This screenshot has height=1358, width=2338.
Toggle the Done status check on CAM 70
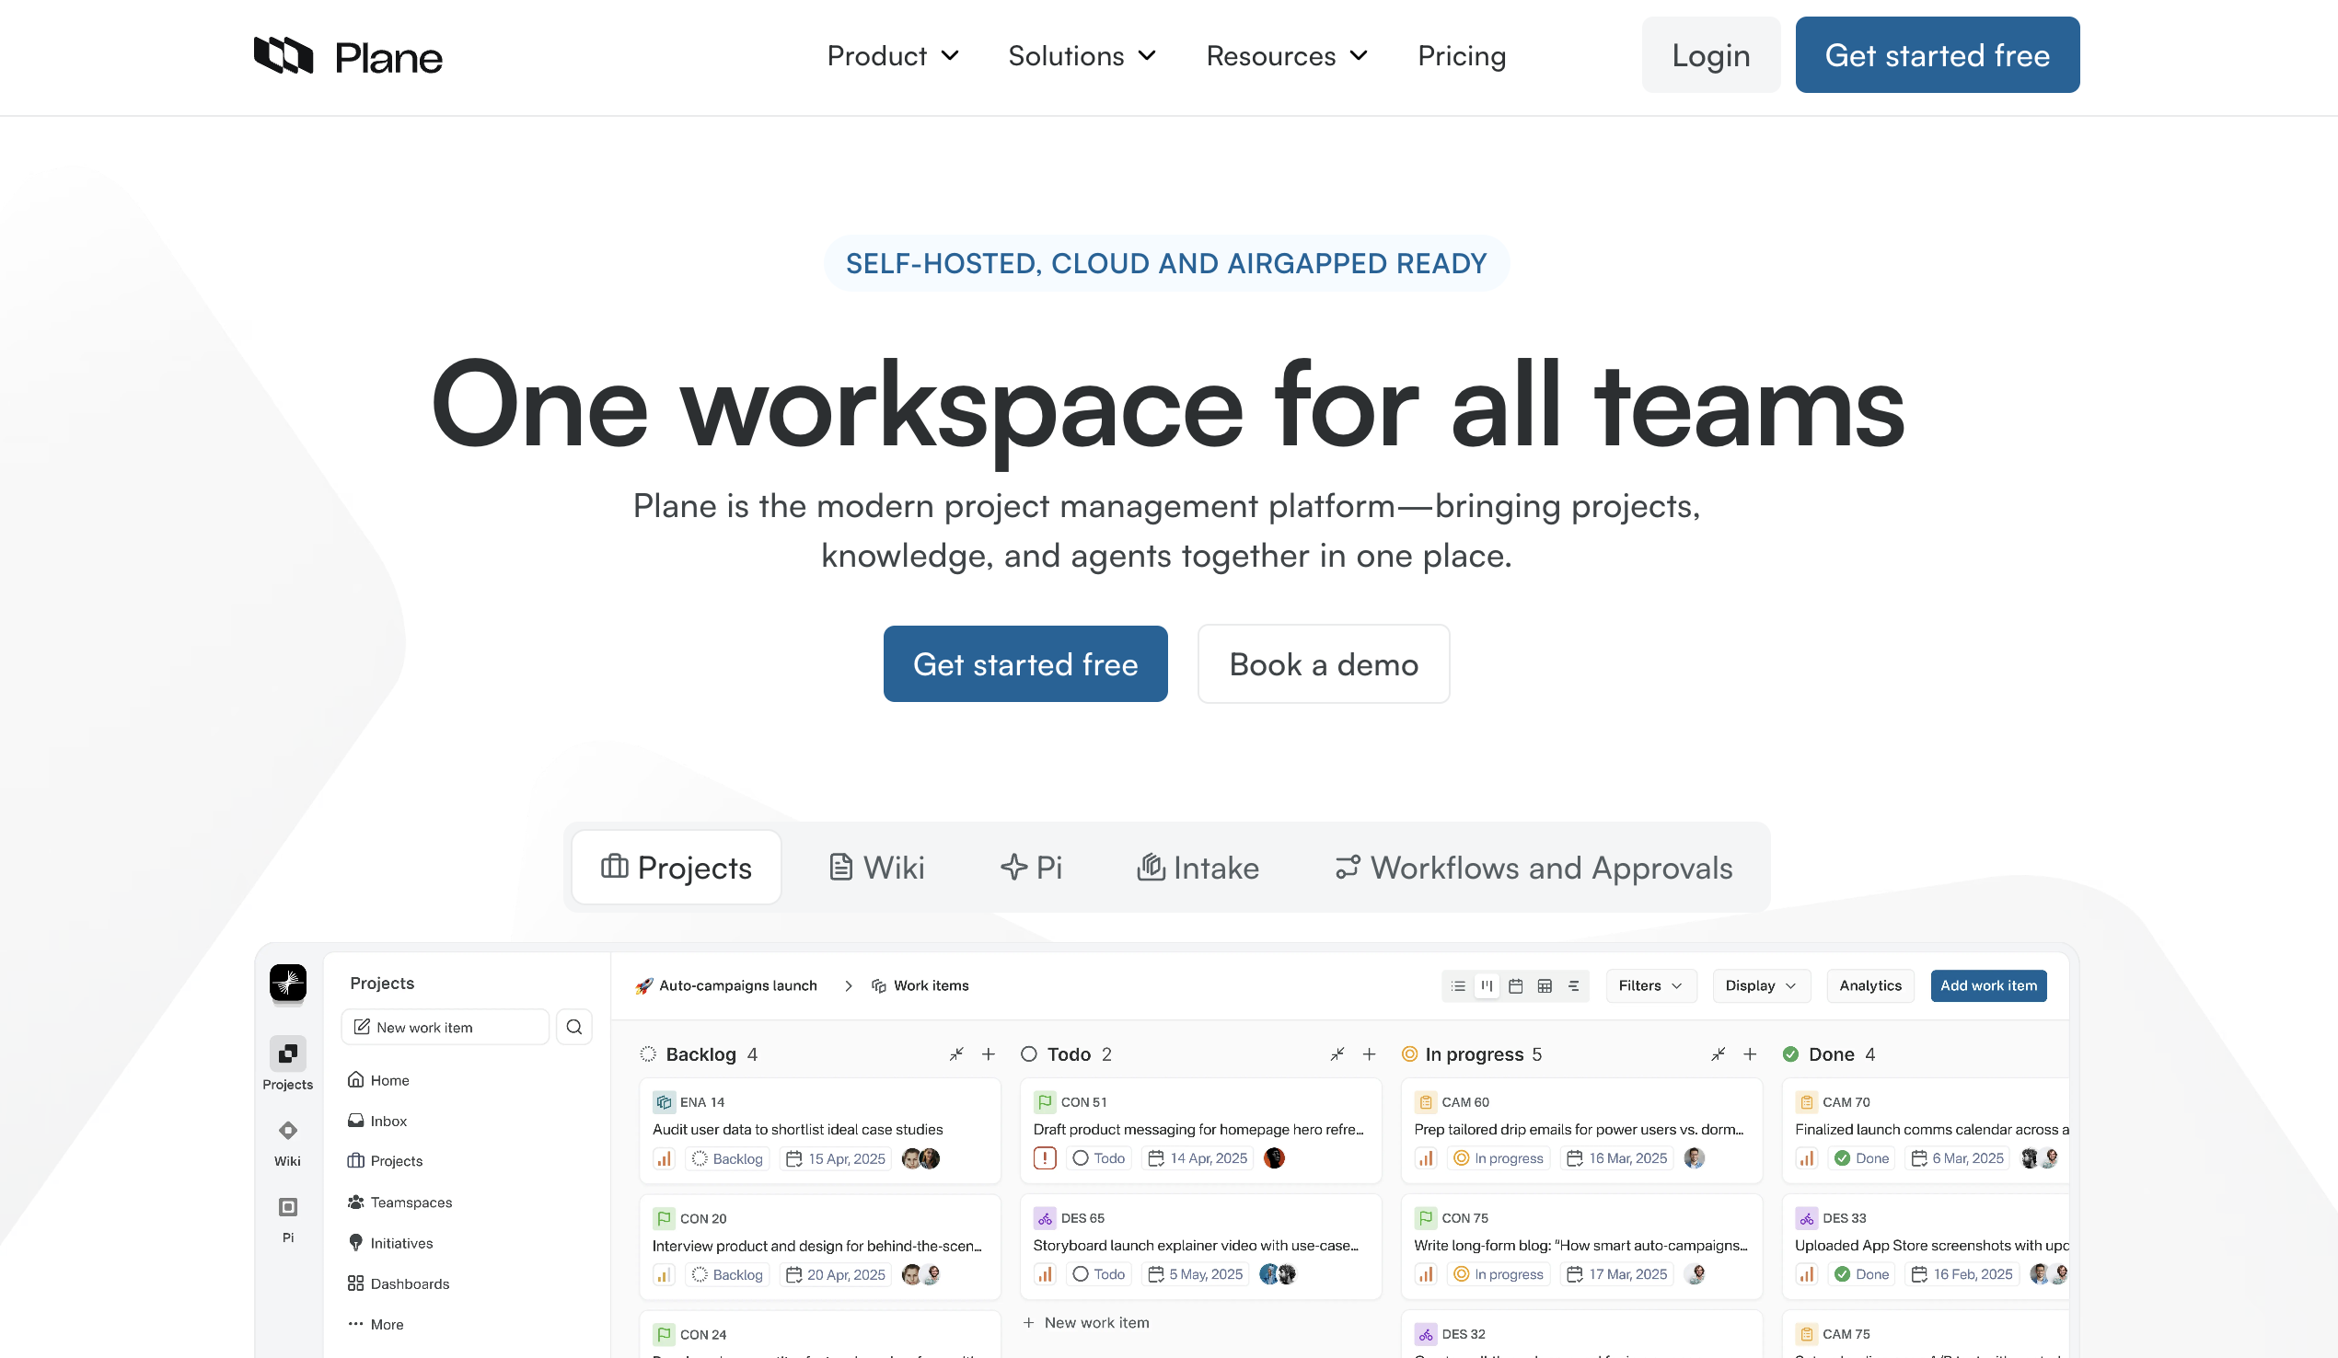(x=1841, y=1157)
